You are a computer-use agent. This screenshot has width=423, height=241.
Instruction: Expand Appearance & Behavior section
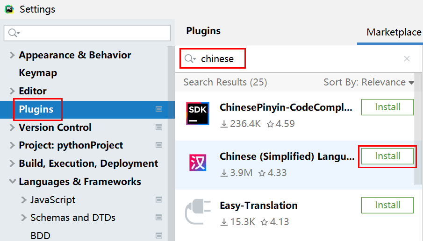pos(12,55)
